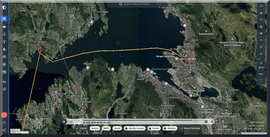Click the globe live map icon
This screenshot has height=137, width=270.
coord(4,19)
